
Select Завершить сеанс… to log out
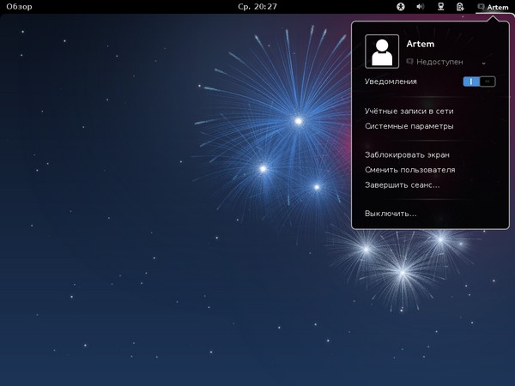pyautogui.click(x=402, y=184)
